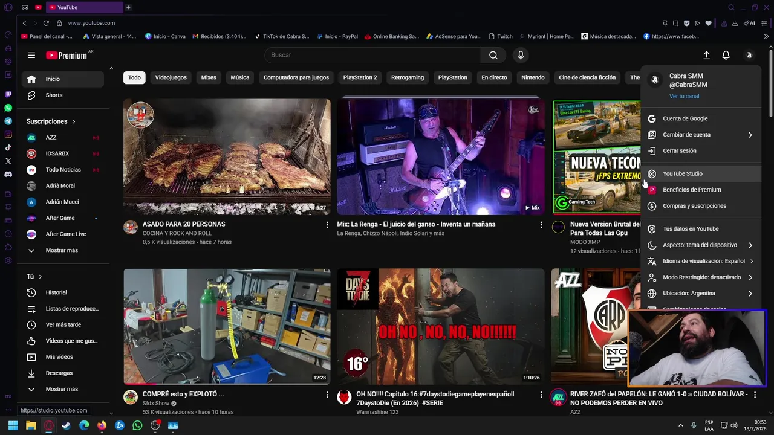Open the notifications bell
The width and height of the screenshot is (774, 435).
pos(726,55)
